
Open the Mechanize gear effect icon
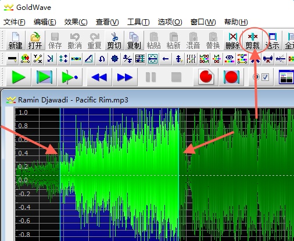(114, 59)
